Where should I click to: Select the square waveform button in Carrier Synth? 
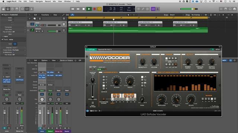pos(142,80)
